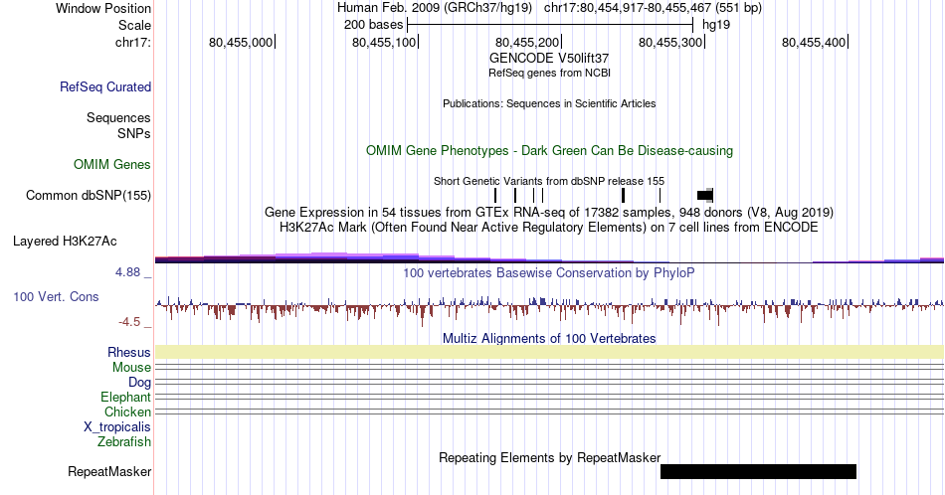The height and width of the screenshot is (495, 945).
Task: Open the 100 Vert. Cons label
Action: (56, 296)
